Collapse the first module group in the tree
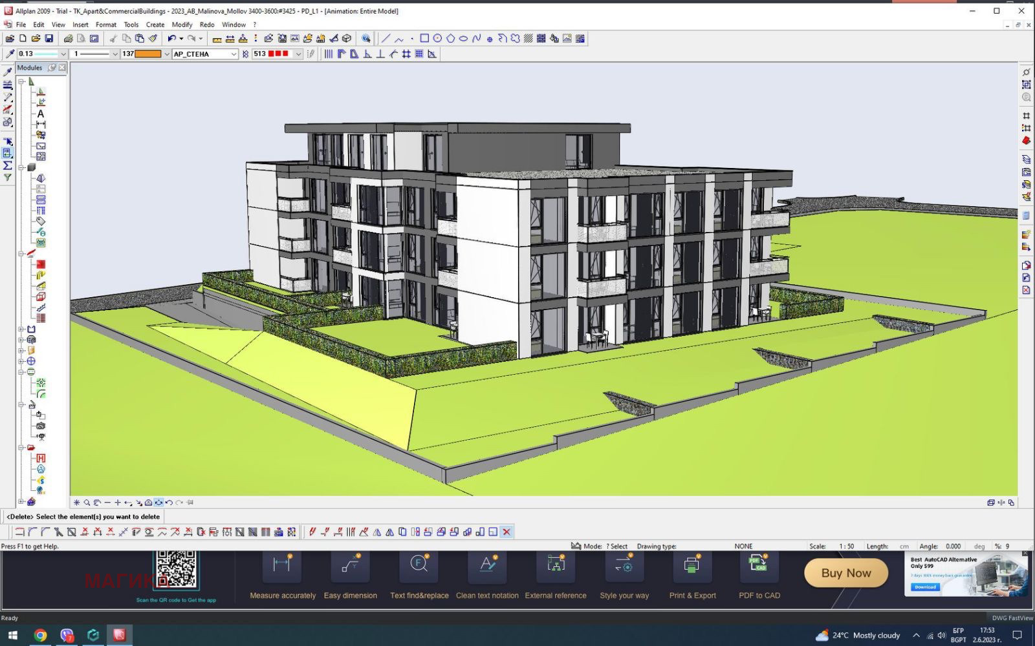Viewport: 1035px width, 646px height. (21, 82)
